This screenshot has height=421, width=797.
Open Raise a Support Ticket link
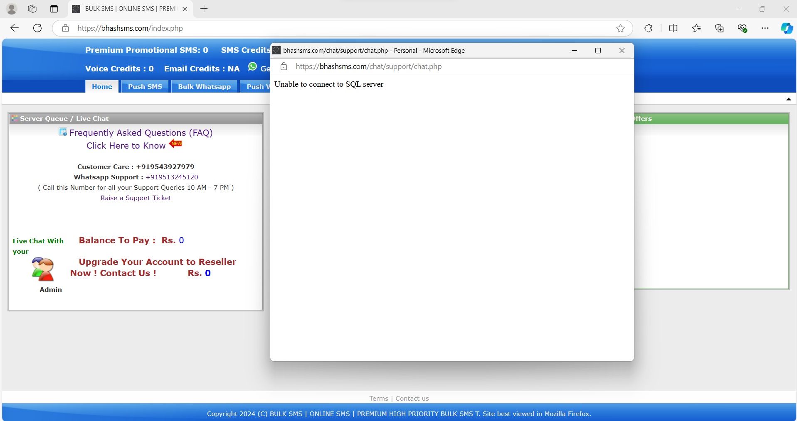tap(136, 198)
